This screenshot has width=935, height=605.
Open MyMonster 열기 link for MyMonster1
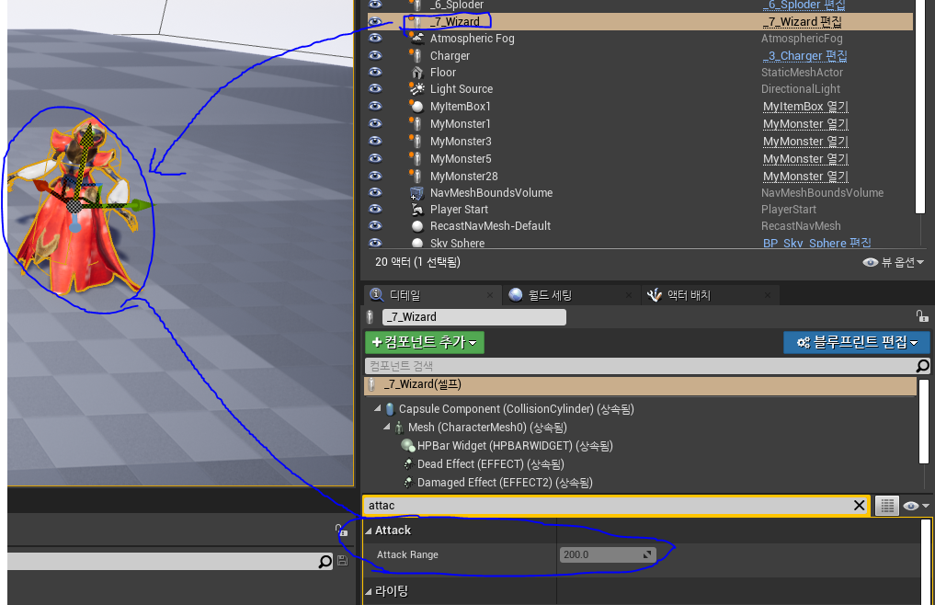pos(805,124)
